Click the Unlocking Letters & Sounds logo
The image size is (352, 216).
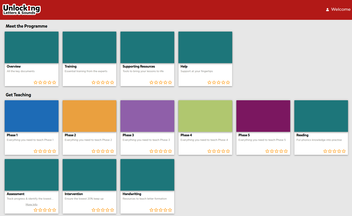point(21,10)
